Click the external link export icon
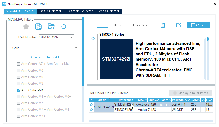This screenshot has height=127, width=219. [x=179, y=25]
